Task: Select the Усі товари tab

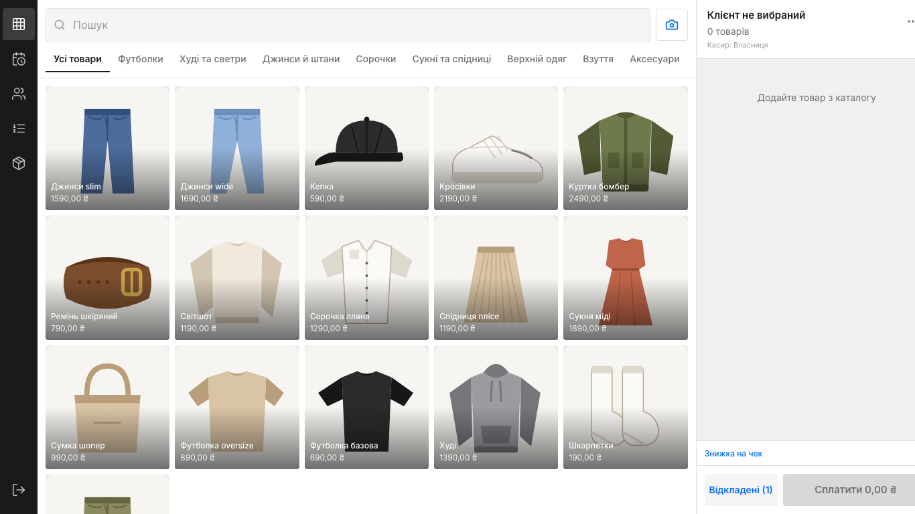Action: coord(78,59)
